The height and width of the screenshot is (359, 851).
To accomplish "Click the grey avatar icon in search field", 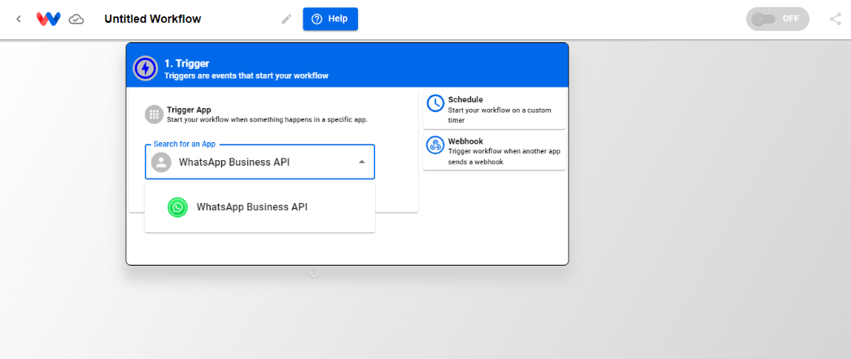I will tap(161, 162).
